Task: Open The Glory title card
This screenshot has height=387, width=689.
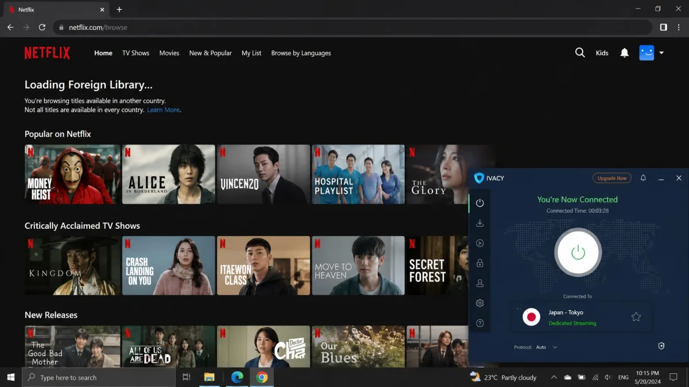Action: (438, 174)
